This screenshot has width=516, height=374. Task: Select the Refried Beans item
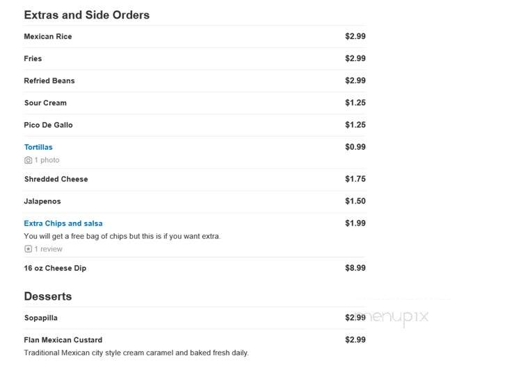[x=49, y=80]
